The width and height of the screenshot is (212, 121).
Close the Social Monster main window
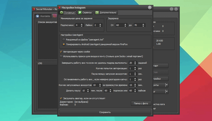(x=176, y=9)
